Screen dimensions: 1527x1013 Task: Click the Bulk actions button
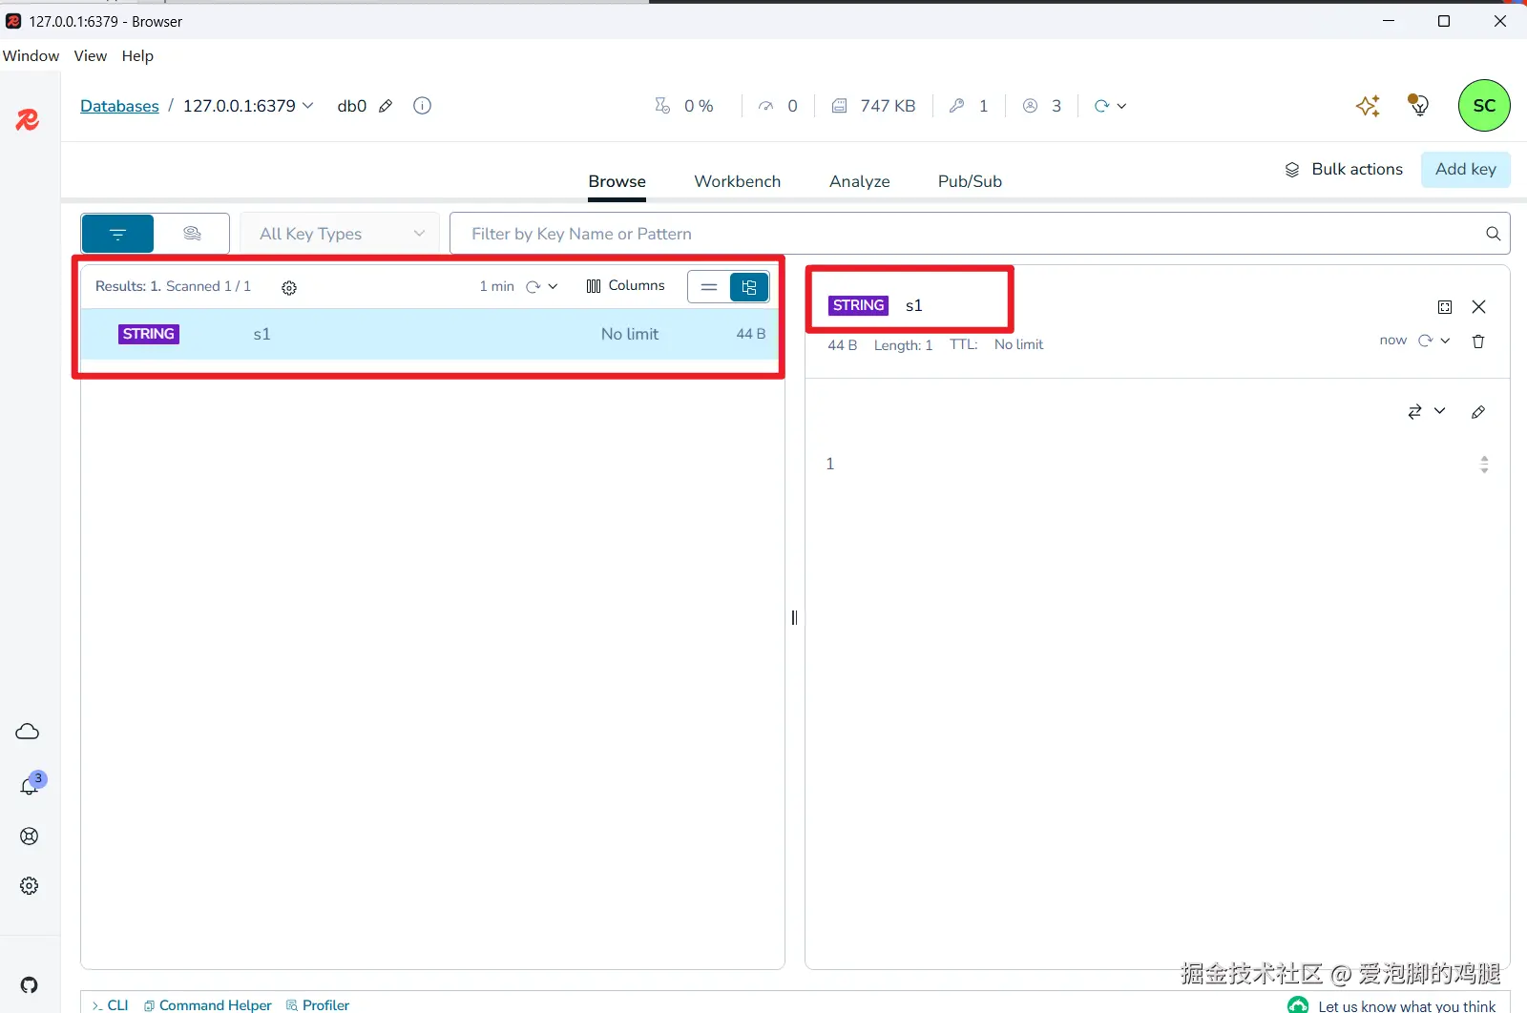click(x=1344, y=169)
